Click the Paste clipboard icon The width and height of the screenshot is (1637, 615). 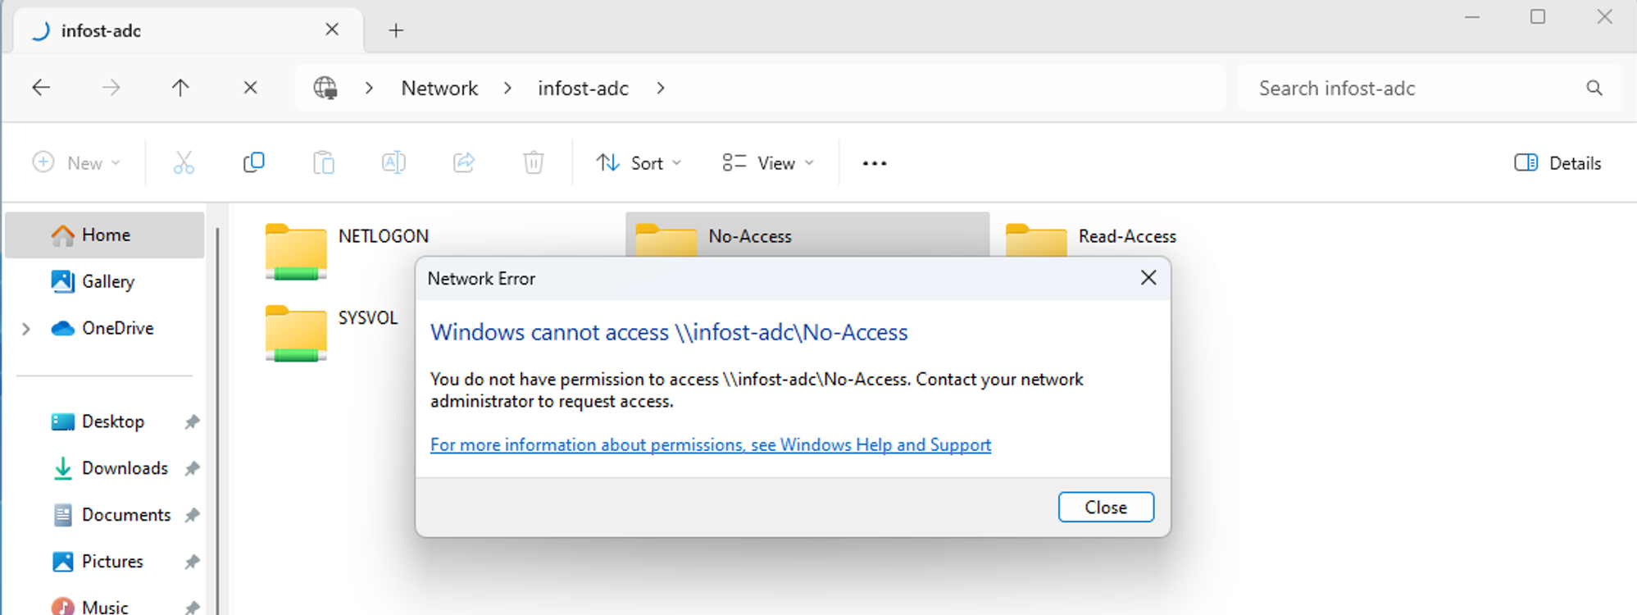point(324,162)
